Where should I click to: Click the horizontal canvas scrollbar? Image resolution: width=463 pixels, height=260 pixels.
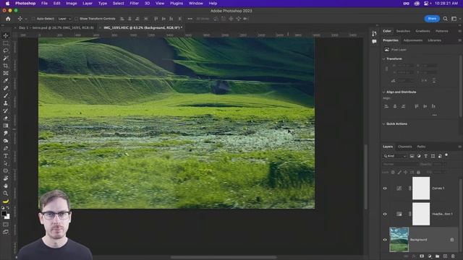pyautogui.click(x=224, y=258)
